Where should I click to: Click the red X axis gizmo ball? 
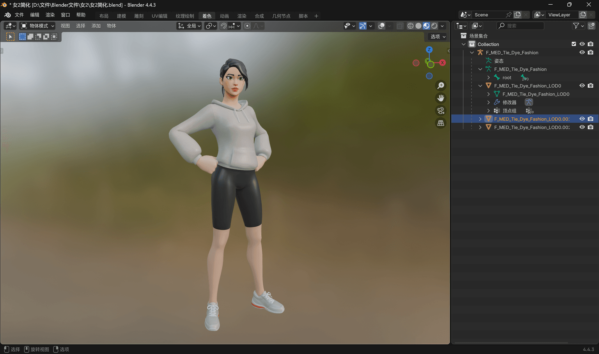coord(442,62)
